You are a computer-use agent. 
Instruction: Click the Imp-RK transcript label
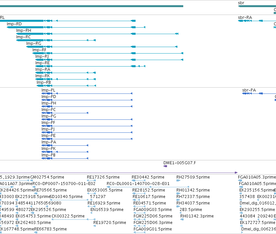coord(42,76)
